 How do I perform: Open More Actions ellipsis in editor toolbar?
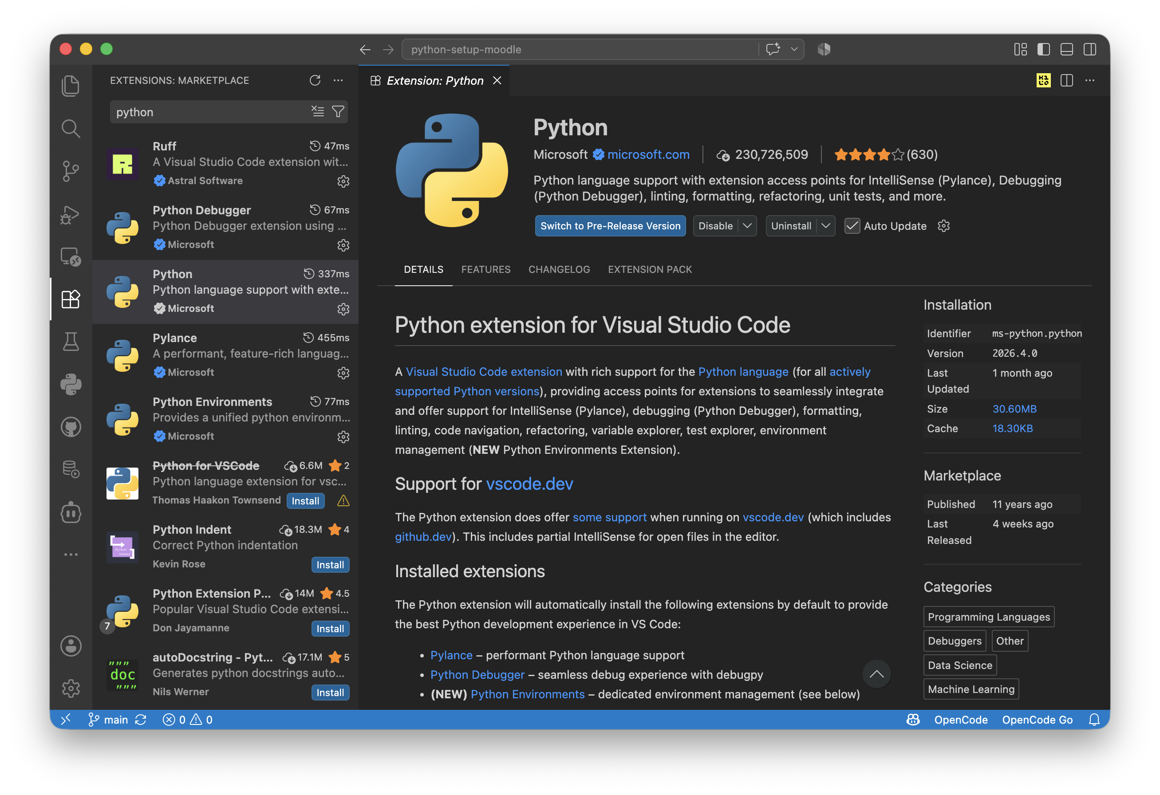[x=1089, y=80]
